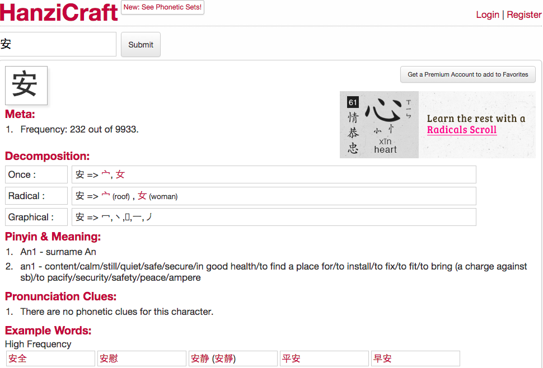543x368 pixels.
Task: Open example word 安慰
Action: (x=109, y=358)
